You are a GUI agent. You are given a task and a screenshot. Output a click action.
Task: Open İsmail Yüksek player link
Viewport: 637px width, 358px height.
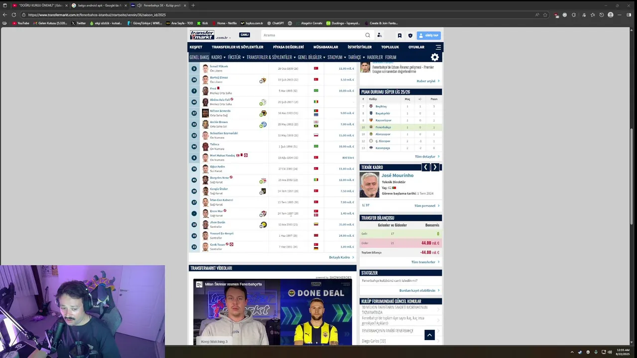pyautogui.click(x=219, y=66)
